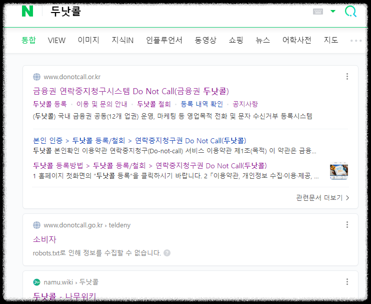371x304 pixels.
Task: Open the 두낫콜 철회 sublink
Action: coord(154,104)
